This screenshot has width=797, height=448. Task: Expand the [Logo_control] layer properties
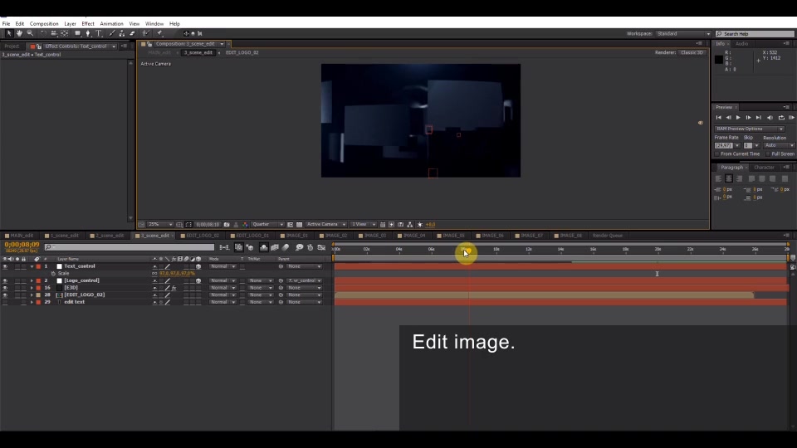[x=32, y=280]
